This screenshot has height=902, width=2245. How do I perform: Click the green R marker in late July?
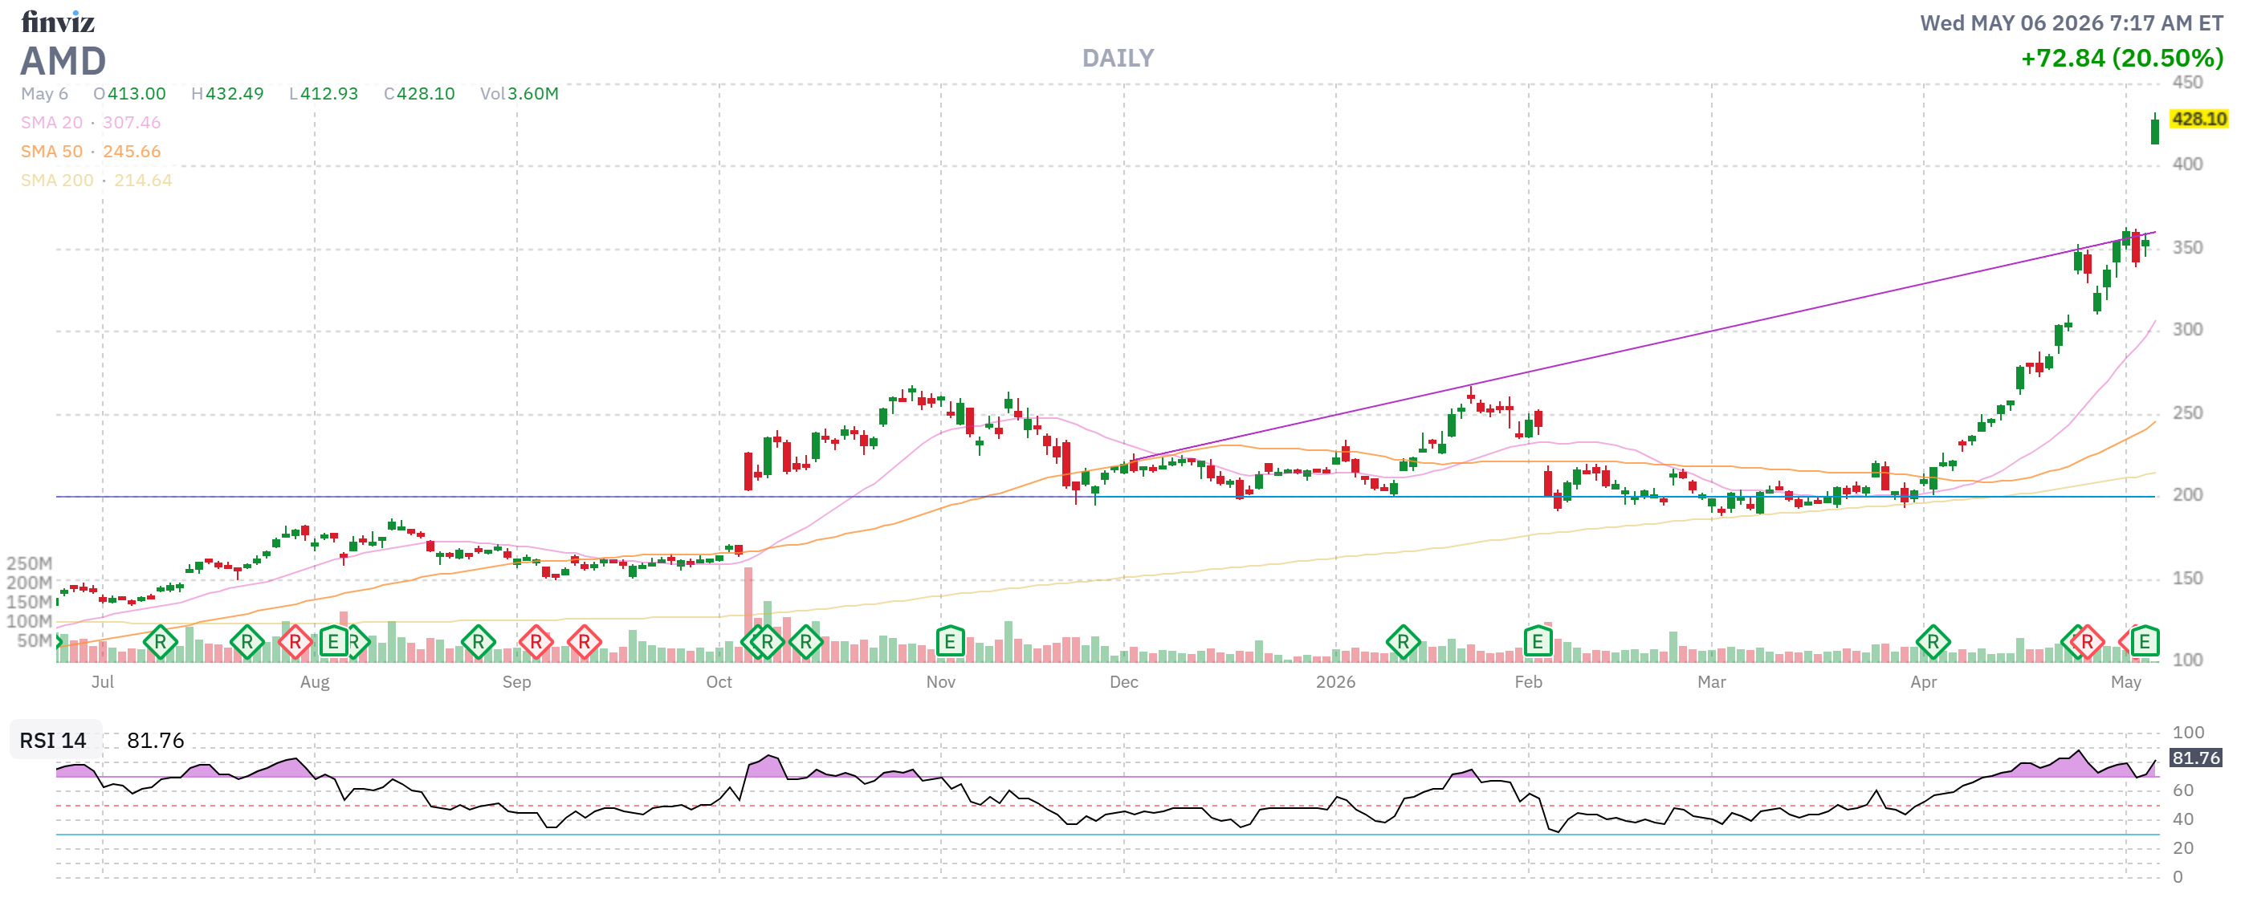247,643
